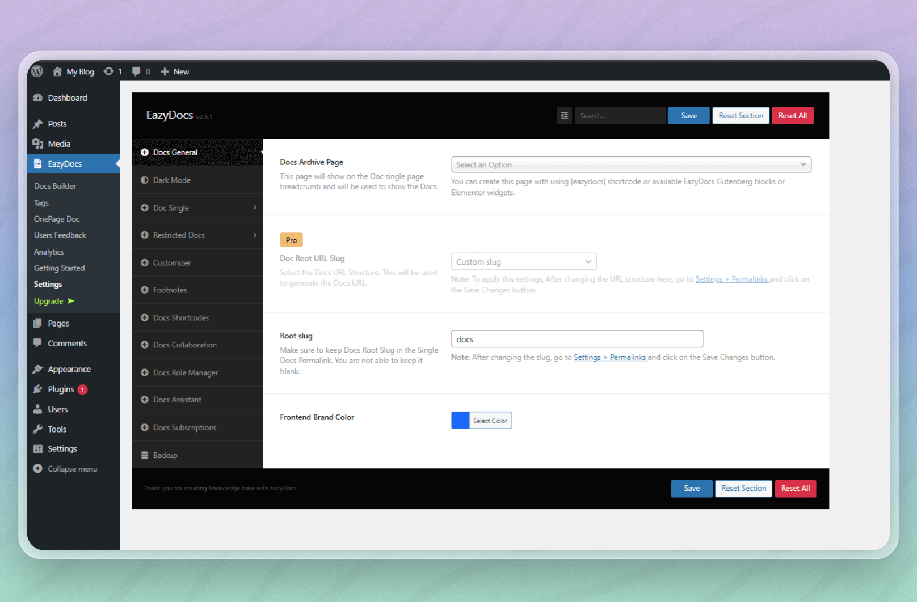Click the Media icon in sidebar
The height and width of the screenshot is (602, 917).
38,143
